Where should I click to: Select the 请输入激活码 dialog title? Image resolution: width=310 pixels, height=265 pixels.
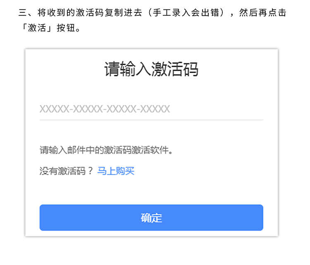(x=151, y=69)
